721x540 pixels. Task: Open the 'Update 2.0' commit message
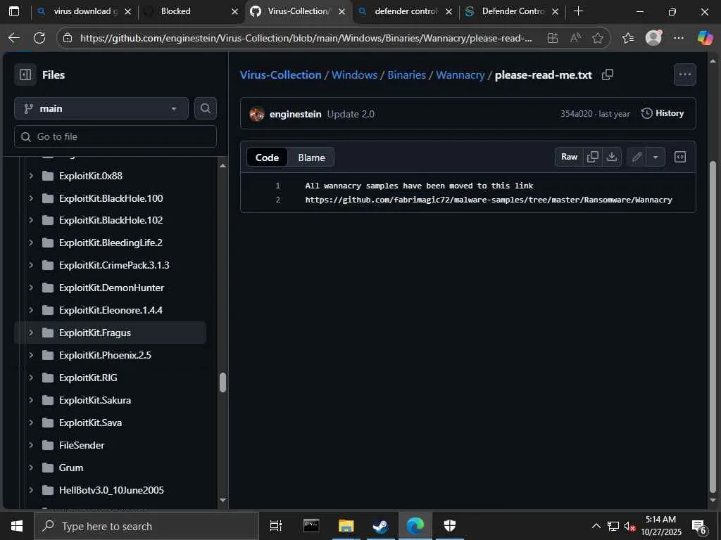[351, 115]
